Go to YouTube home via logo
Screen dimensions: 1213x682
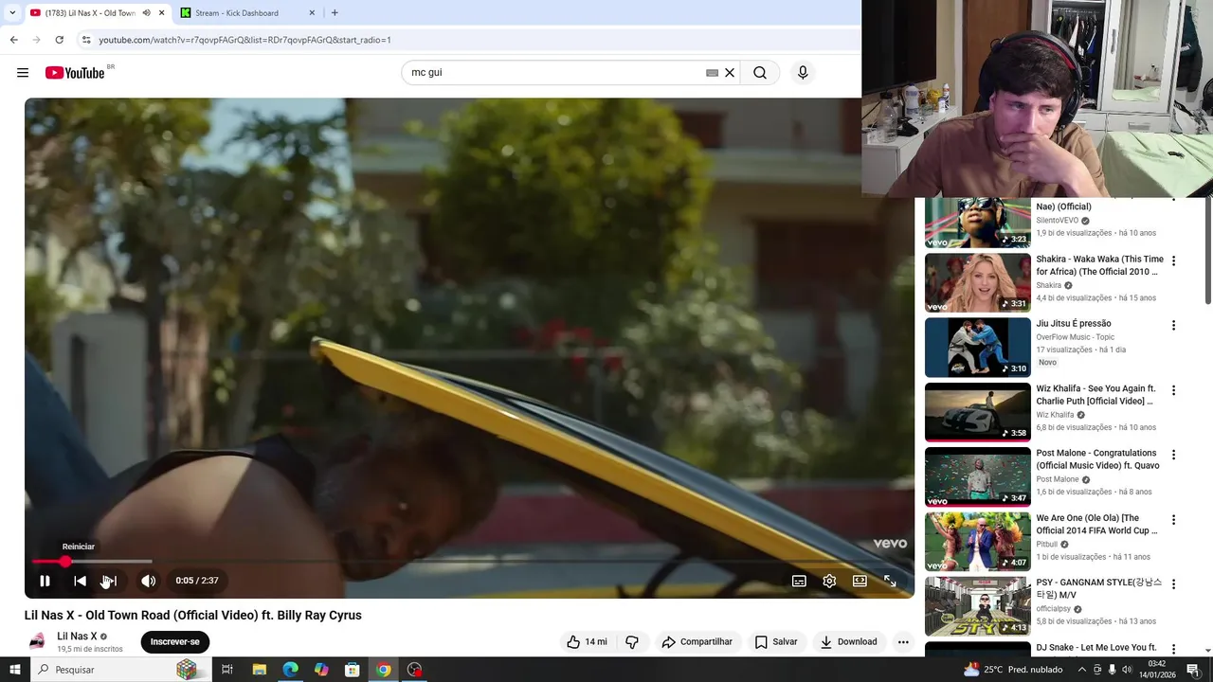click(75, 73)
